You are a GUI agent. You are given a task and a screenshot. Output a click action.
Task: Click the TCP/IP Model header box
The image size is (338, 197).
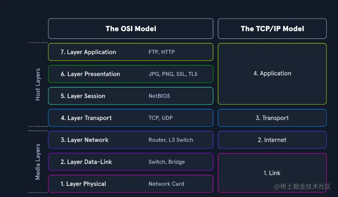pos(272,29)
